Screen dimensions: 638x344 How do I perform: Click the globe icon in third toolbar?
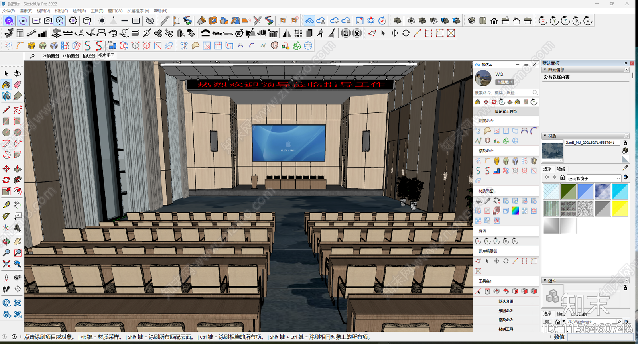pyautogui.click(x=308, y=46)
